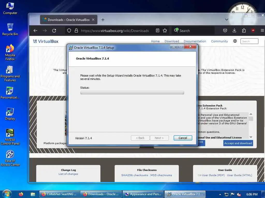Switch to Downloads – Oracle taskbar window

pos(101,194)
